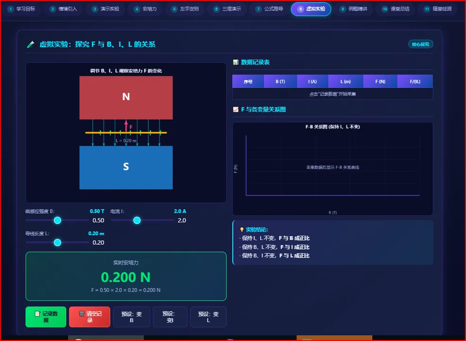The height and width of the screenshot is (341, 466).
Task: Go to the 随堂检测 tab
Action: (x=439, y=9)
